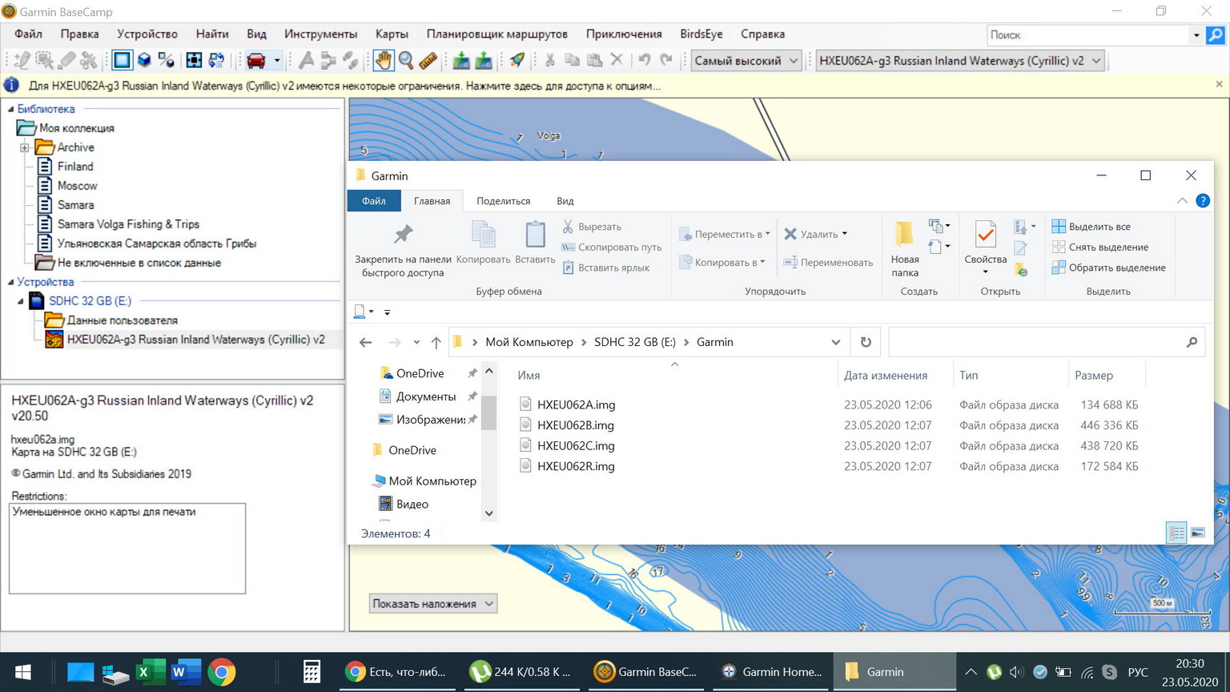Open the HXEU062A-g3 map product dropdown
1230x692 pixels.
point(960,61)
